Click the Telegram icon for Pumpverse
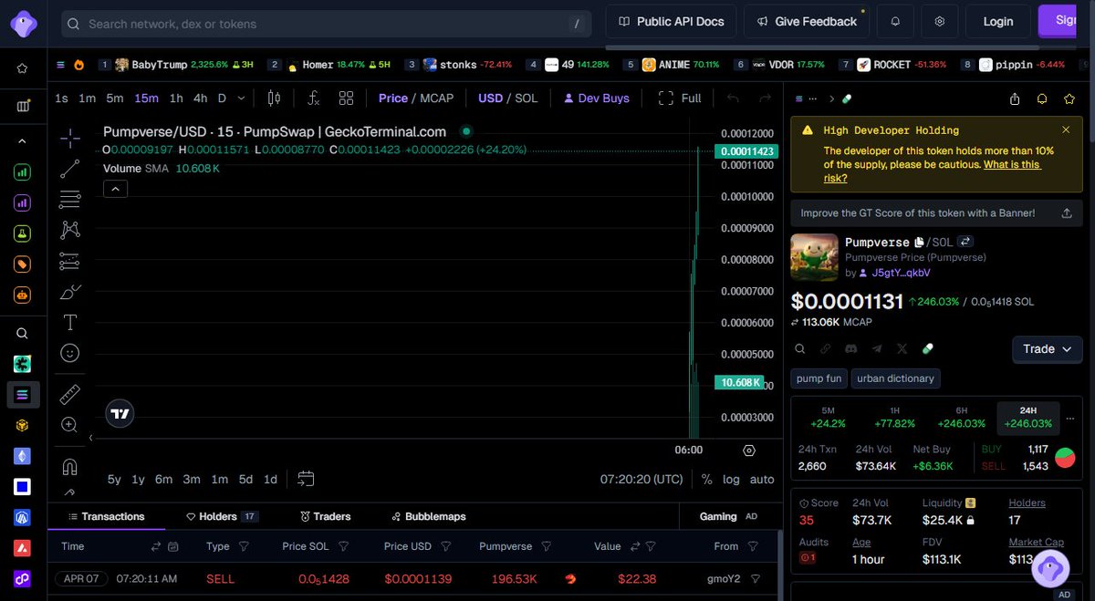 coord(877,348)
